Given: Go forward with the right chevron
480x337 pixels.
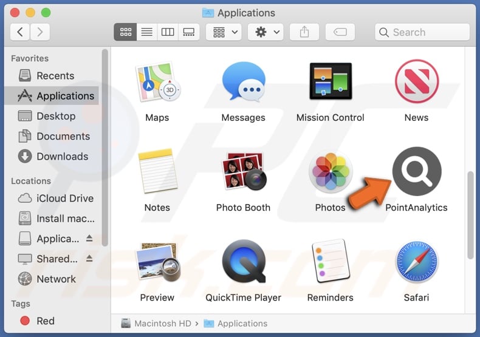Looking at the screenshot, I should click(39, 32).
